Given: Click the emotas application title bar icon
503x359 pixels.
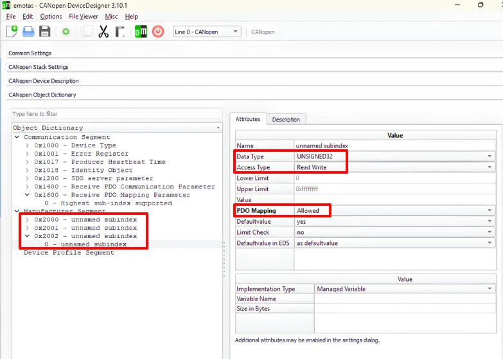Looking at the screenshot, I should tap(6, 5).
